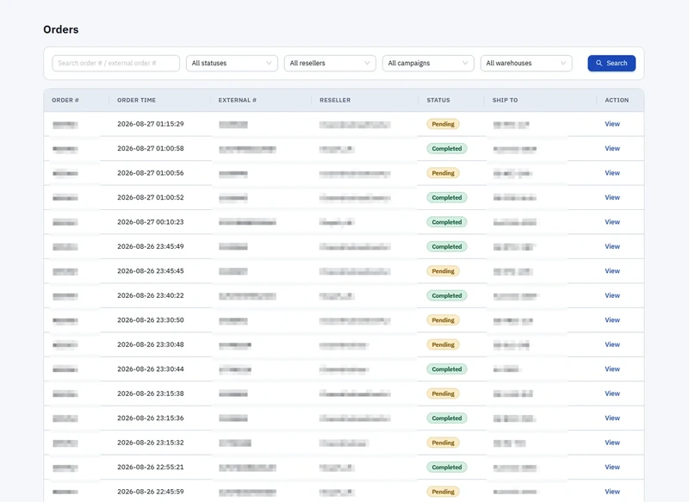
Task: View the order placed at 2026-08-27 00:10:23
Action: (x=612, y=222)
